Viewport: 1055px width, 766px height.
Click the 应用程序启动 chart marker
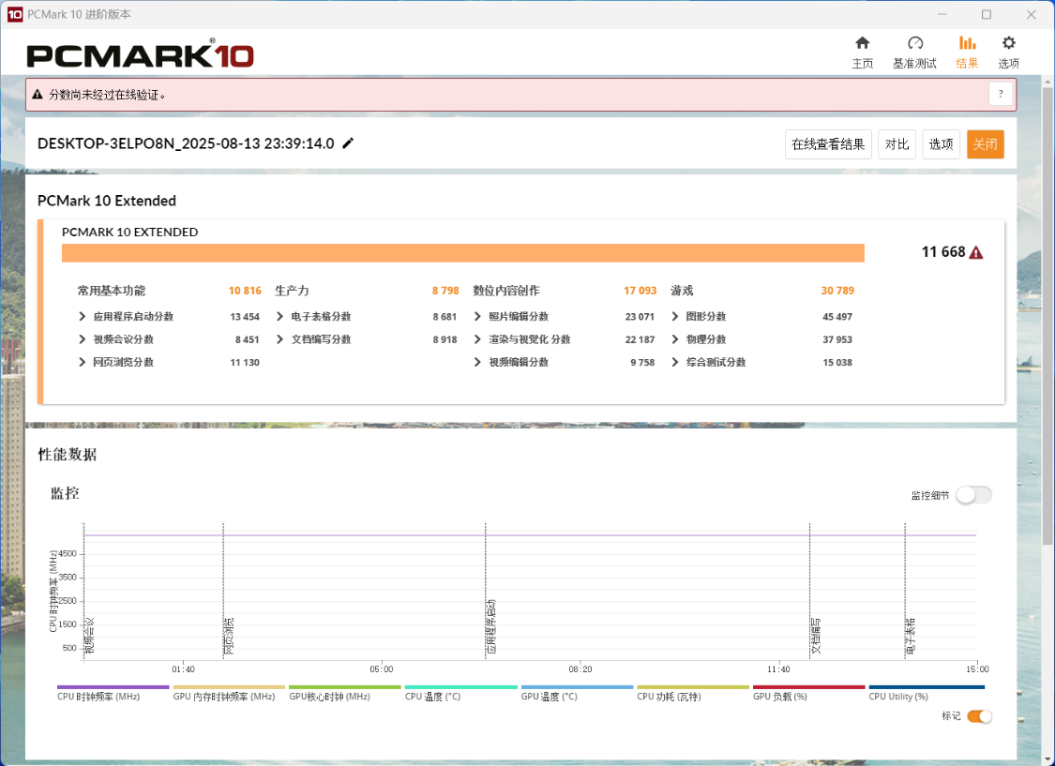pos(491,627)
